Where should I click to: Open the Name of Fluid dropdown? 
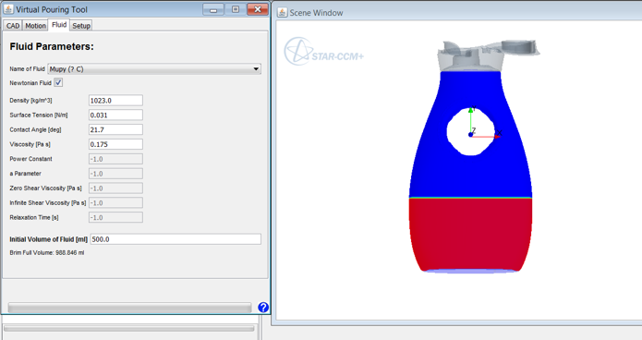154,68
